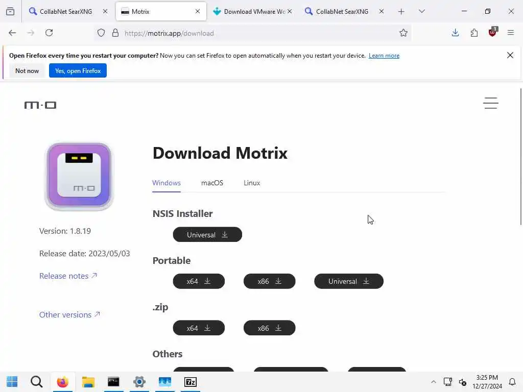Download the .zip x86 archive

[x=270, y=328]
